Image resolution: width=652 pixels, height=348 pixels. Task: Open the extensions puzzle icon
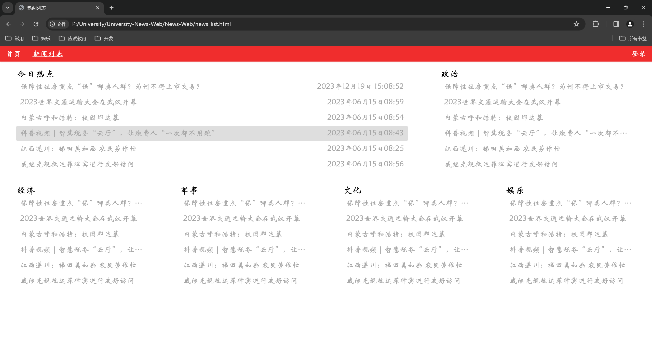coord(596,24)
